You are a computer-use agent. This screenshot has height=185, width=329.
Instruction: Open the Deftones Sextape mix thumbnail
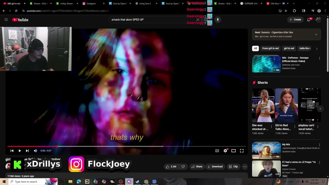(266, 64)
